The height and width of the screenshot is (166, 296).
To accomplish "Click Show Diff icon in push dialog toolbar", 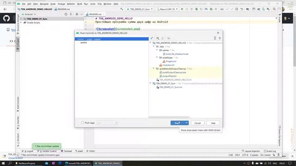I will [x=152, y=38].
